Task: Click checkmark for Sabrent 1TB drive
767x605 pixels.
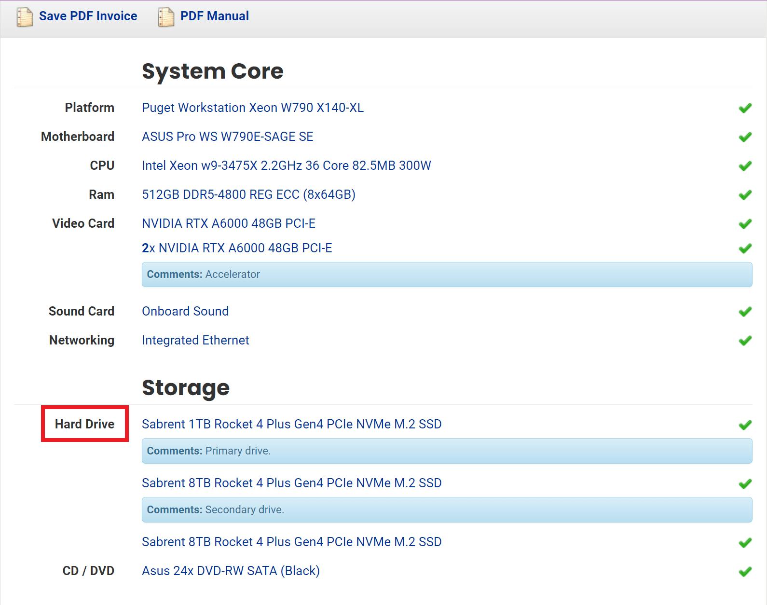Action: pos(745,425)
